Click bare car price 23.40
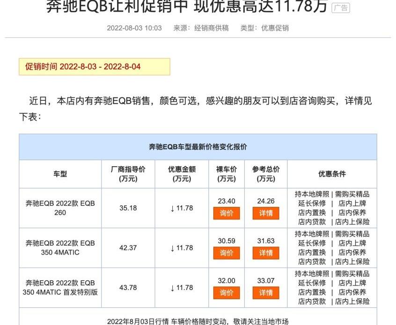 (x=226, y=201)
